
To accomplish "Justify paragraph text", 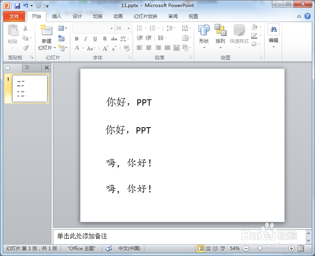I will click(168, 48).
